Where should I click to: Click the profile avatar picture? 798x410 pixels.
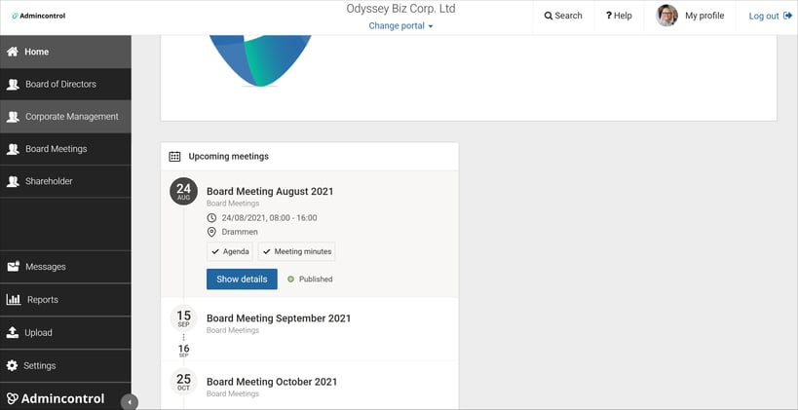click(666, 16)
